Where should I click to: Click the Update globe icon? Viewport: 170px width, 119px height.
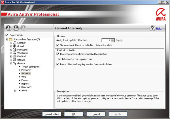(14, 60)
